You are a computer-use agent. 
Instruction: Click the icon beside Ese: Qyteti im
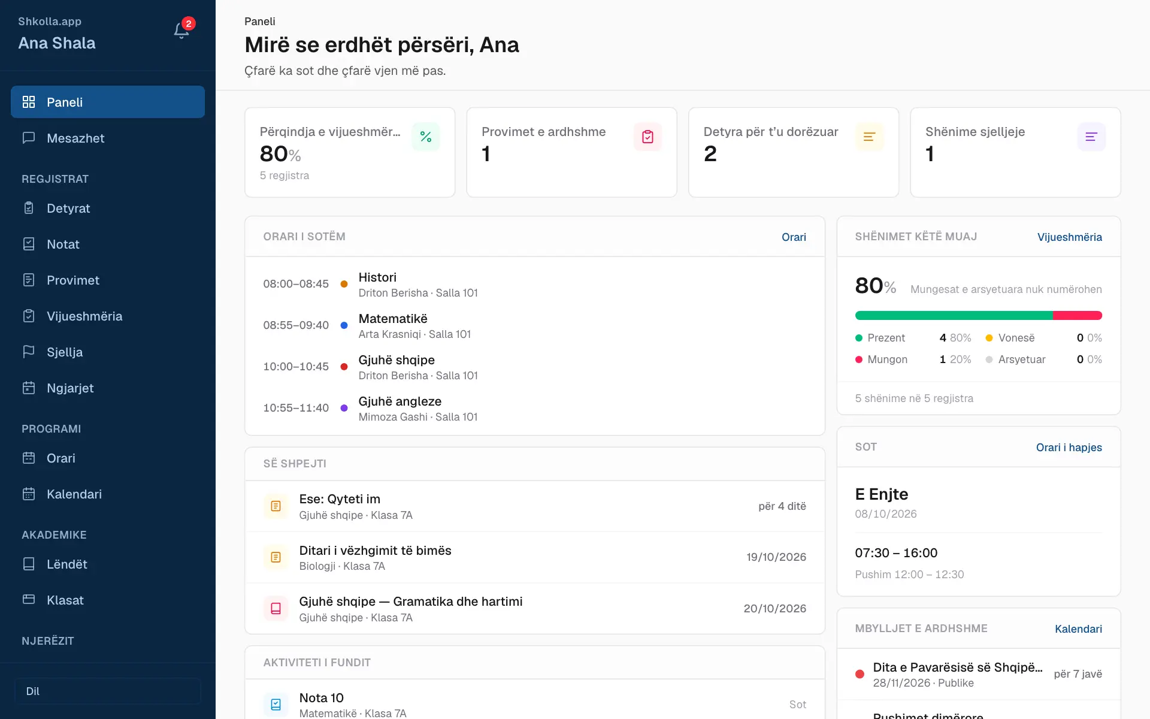(276, 506)
